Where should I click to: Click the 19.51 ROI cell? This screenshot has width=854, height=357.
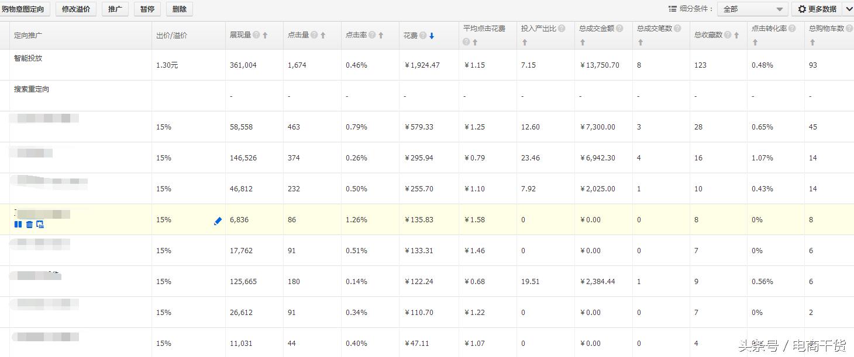531,282
